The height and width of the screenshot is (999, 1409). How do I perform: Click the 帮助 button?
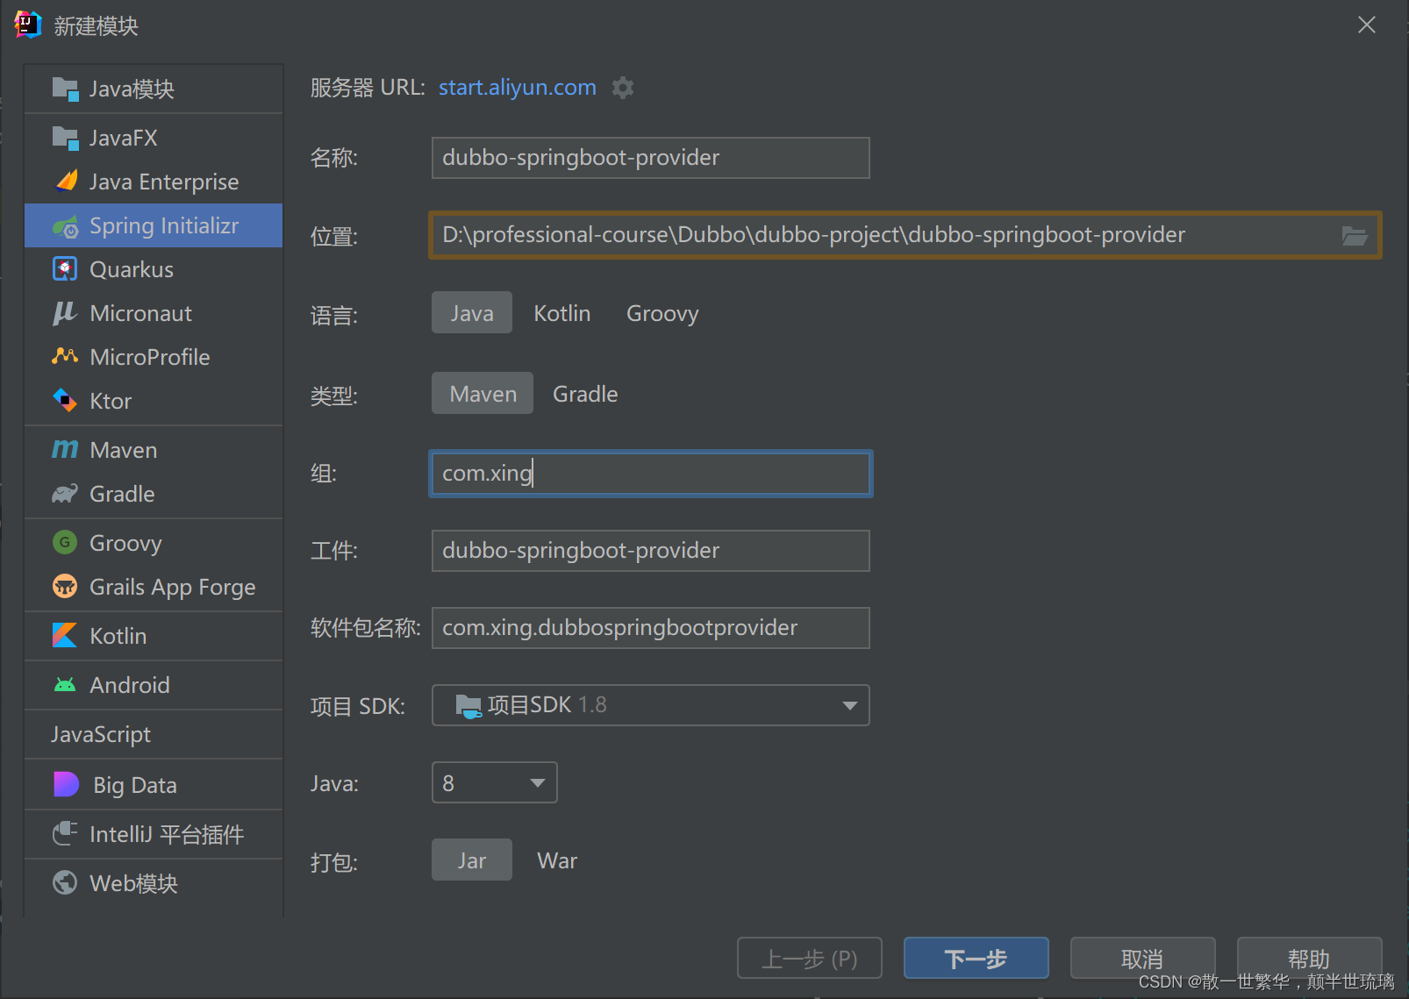pos(1310,958)
